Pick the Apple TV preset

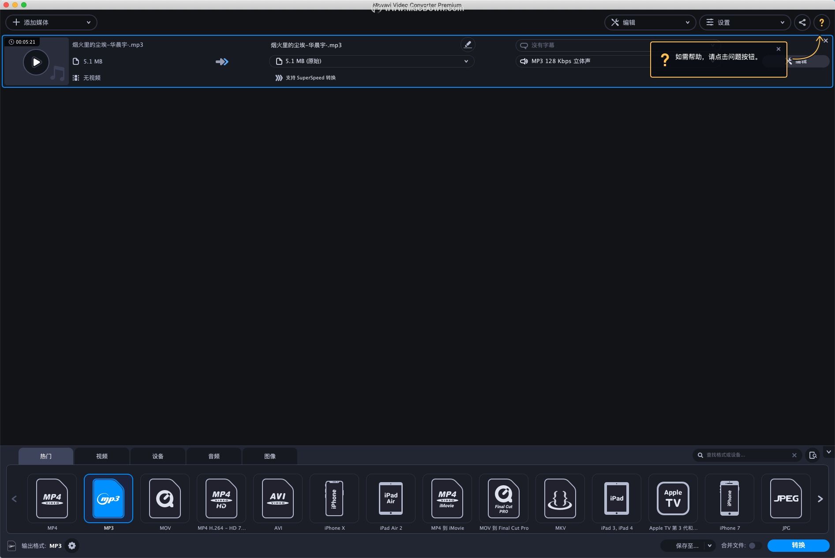[x=673, y=498]
